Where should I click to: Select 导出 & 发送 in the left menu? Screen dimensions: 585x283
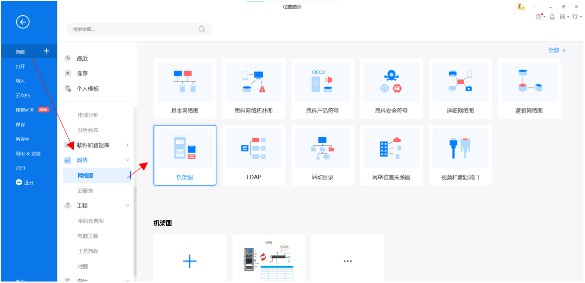28,154
